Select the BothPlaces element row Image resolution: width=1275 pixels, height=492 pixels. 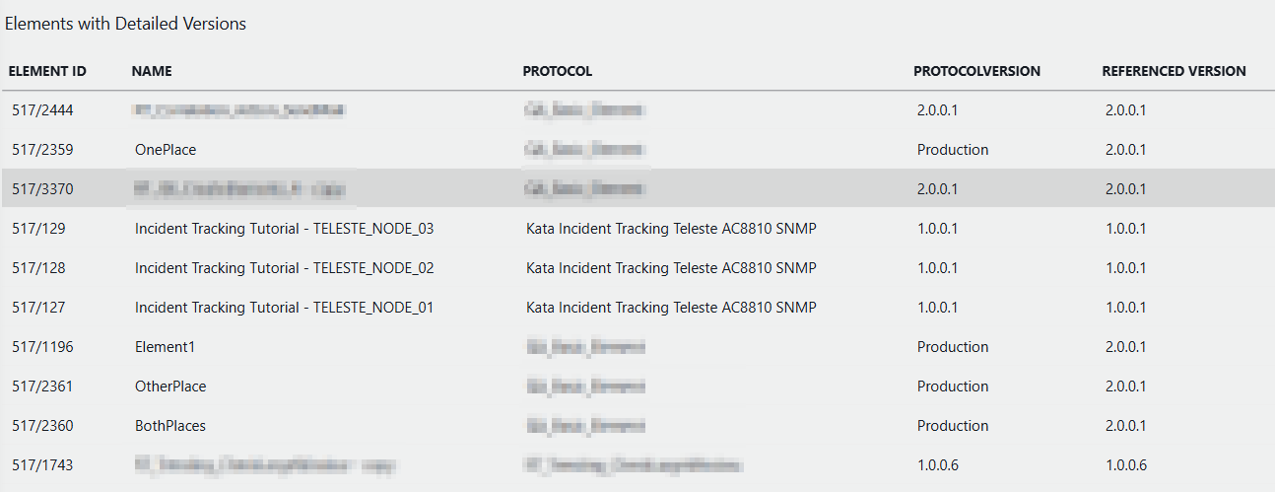[x=170, y=426]
